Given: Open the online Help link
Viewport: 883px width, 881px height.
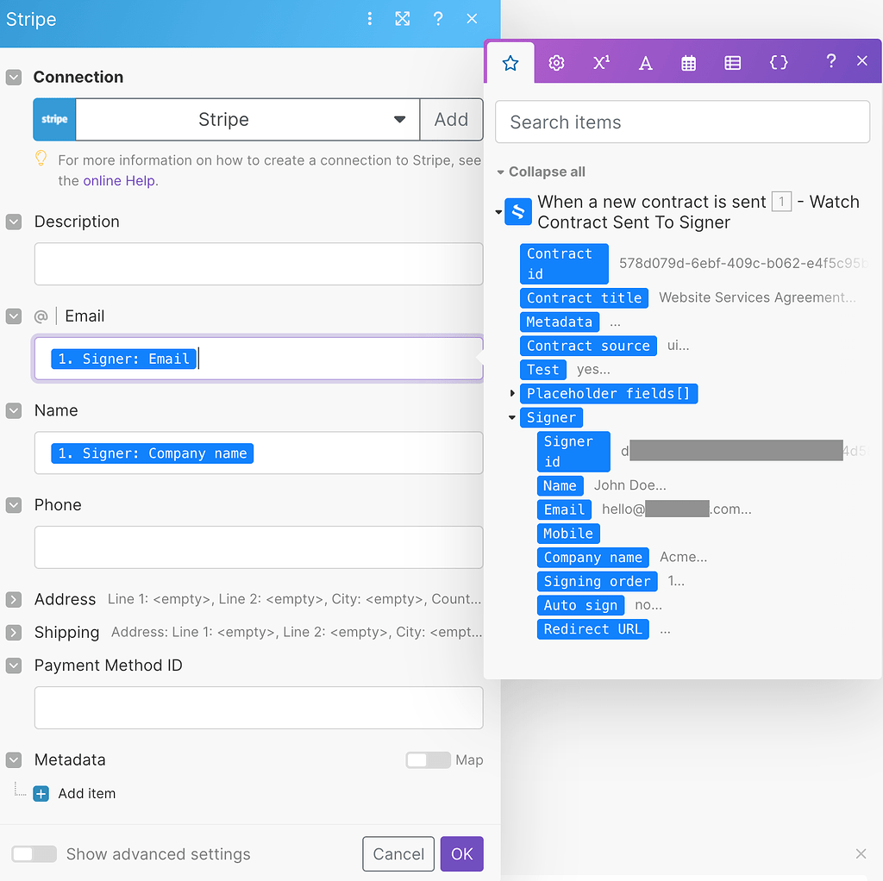Looking at the screenshot, I should click(119, 181).
